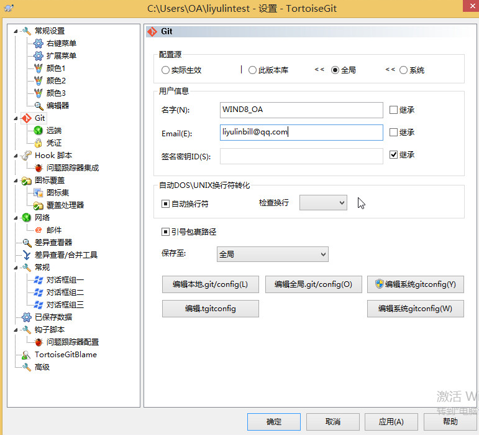This screenshot has height=435, width=479.
Task: Collapse the 钩子脚本 tree node
Action: (16, 330)
